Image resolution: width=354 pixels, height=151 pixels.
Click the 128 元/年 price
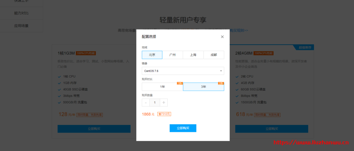(x=67, y=114)
